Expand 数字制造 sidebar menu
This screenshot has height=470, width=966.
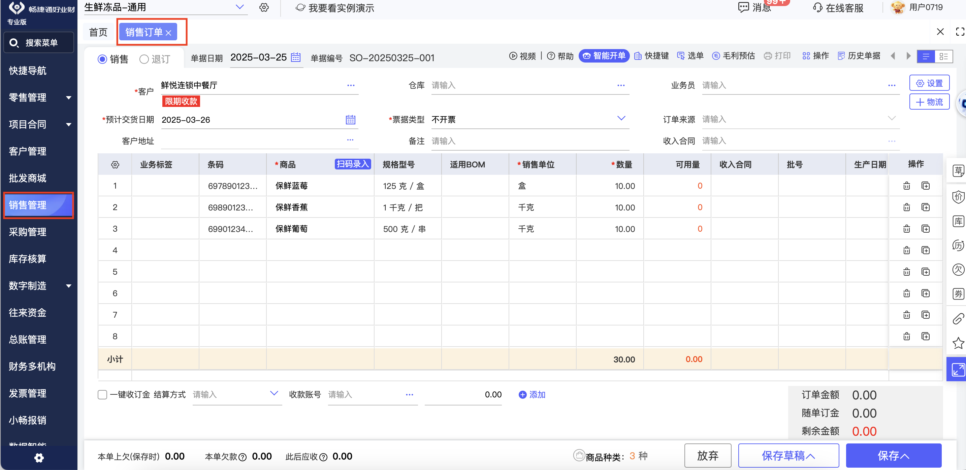point(69,286)
